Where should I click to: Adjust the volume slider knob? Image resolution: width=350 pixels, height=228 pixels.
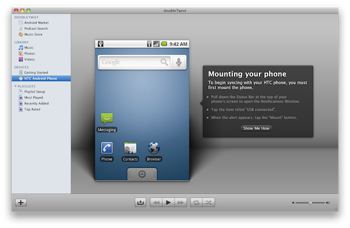click(x=310, y=203)
